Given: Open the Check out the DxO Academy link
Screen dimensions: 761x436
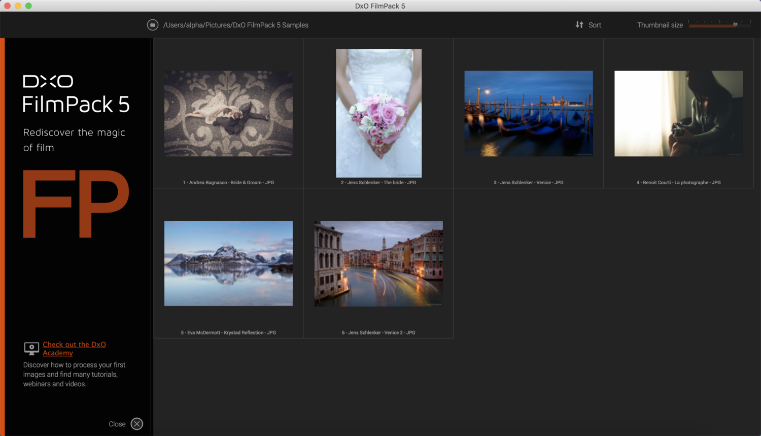Looking at the screenshot, I should coord(74,349).
